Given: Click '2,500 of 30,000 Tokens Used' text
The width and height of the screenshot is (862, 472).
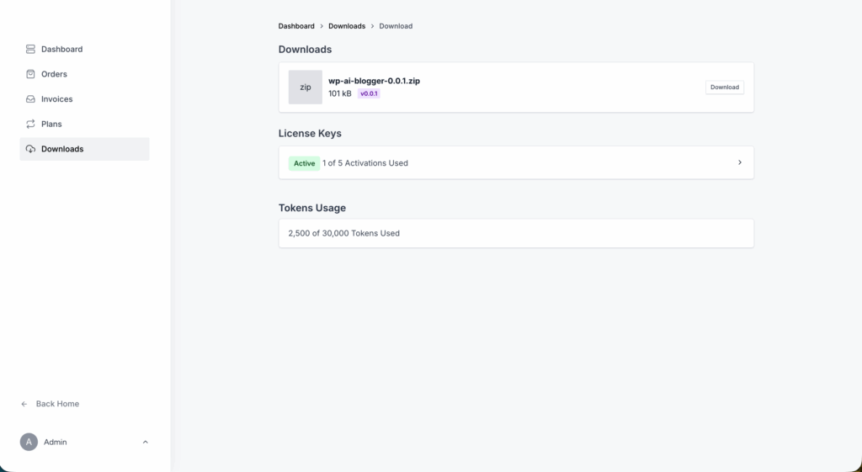Looking at the screenshot, I should coord(344,233).
